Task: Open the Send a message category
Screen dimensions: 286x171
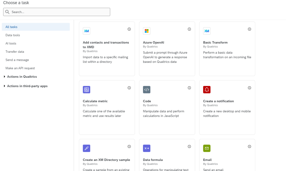Action: (17, 60)
